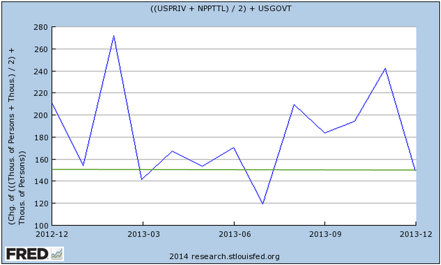Open the research.stlouisfed.org footer link
The image size is (441, 265).
[x=224, y=257]
